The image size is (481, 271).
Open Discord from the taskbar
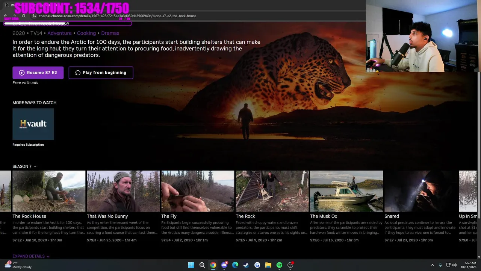224,265
